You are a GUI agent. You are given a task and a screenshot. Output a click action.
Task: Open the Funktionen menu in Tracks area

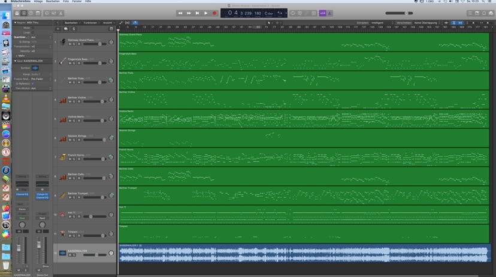[92, 23]
